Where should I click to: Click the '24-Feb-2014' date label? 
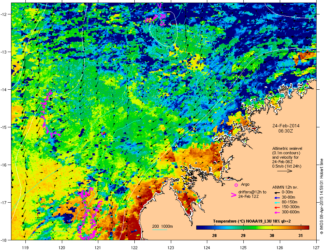(286, 126)
